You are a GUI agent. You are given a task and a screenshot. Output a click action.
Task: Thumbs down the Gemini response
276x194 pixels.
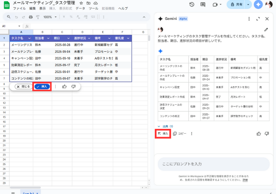pyautogui.click(x=267, y=134)
